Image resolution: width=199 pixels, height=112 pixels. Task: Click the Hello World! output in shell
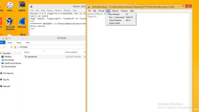pyautogui.click(x=38, y=26)
